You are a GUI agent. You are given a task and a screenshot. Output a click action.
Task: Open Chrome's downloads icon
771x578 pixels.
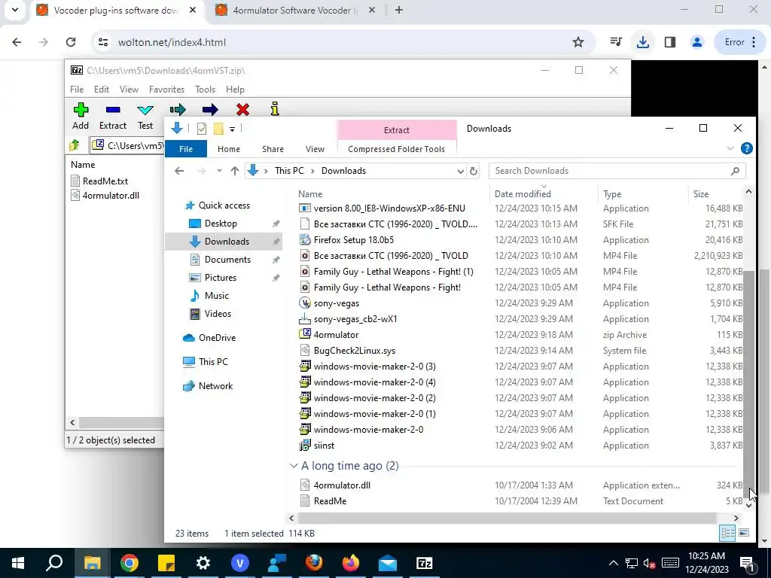(x=643, y=42)
